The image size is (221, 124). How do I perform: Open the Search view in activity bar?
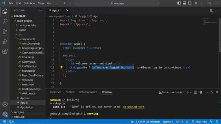[5, 21]
